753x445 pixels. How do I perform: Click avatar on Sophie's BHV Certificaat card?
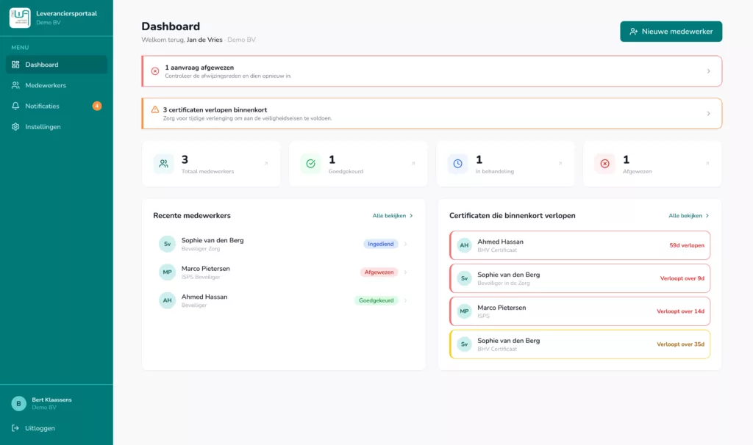tap(464, 344)
